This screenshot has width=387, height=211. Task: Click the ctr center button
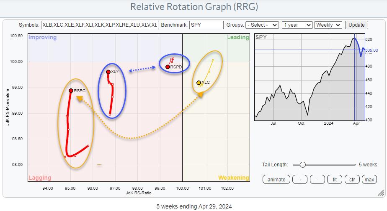point(352,179)
